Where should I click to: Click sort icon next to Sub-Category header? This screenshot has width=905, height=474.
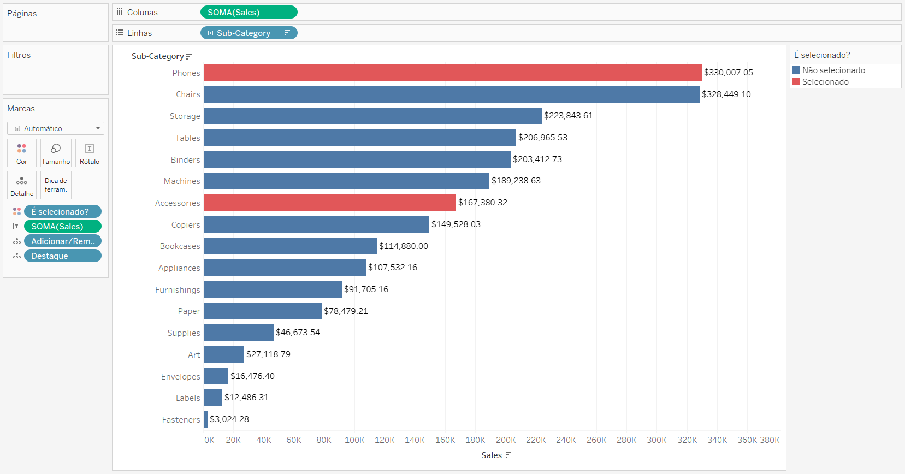pyautogui.click(x=189, y=56)
